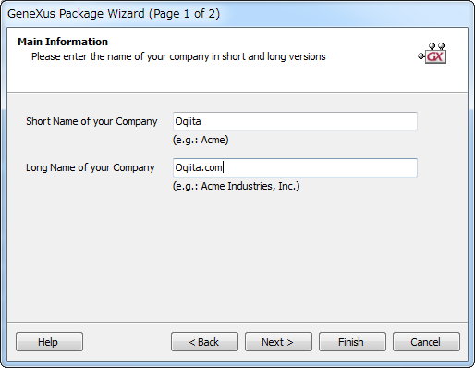Screen dimensions: 475x368
Task: Click the 'Short Name of your Company' label
Action: point(91,121)
